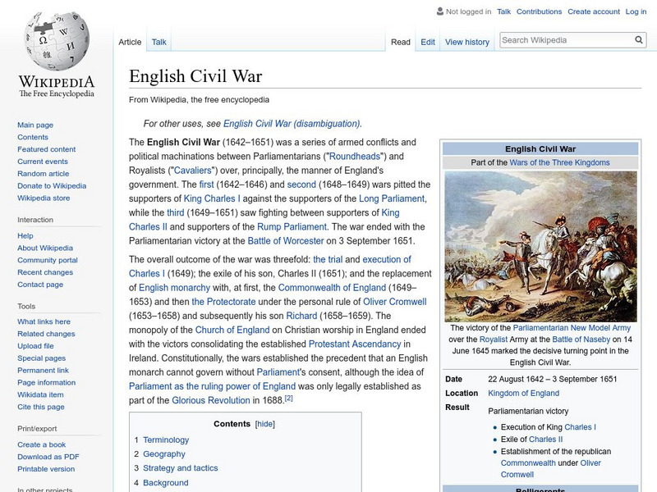Open Contents in sidebar
Viewport: 657px width, 492px height.
coord(33,137)
